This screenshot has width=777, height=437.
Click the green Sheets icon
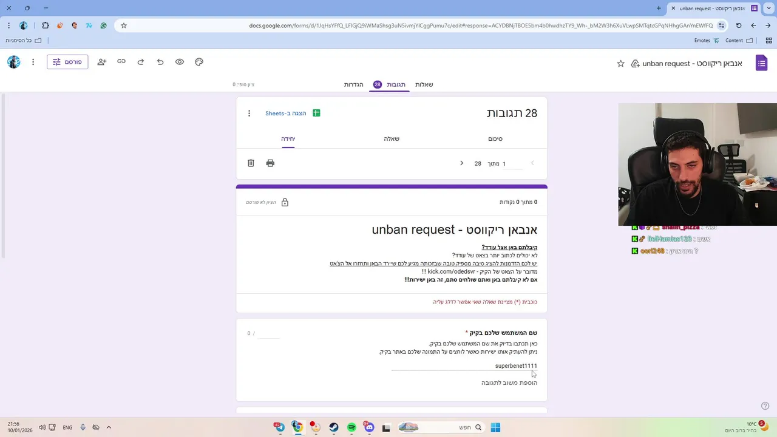click(x=316, y=113)
